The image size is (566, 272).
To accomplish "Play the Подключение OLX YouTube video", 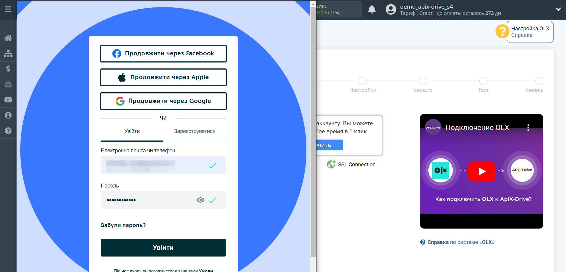I will point(481,171).
